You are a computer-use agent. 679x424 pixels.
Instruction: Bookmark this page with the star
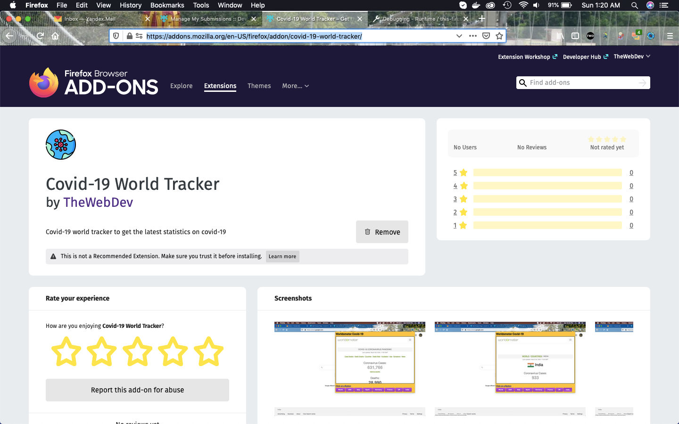(499, 36)
